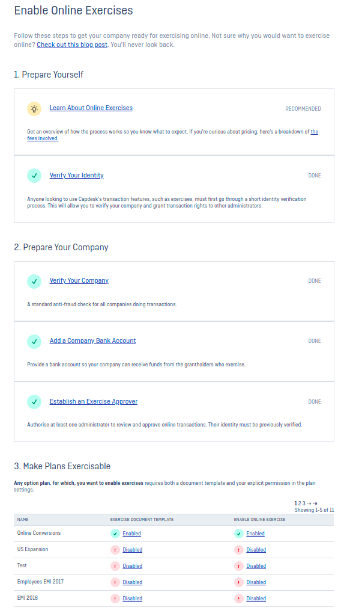362x613 pixels.
Task: Open the Establish an Exercise Approver link
Action: pos(94,401)
